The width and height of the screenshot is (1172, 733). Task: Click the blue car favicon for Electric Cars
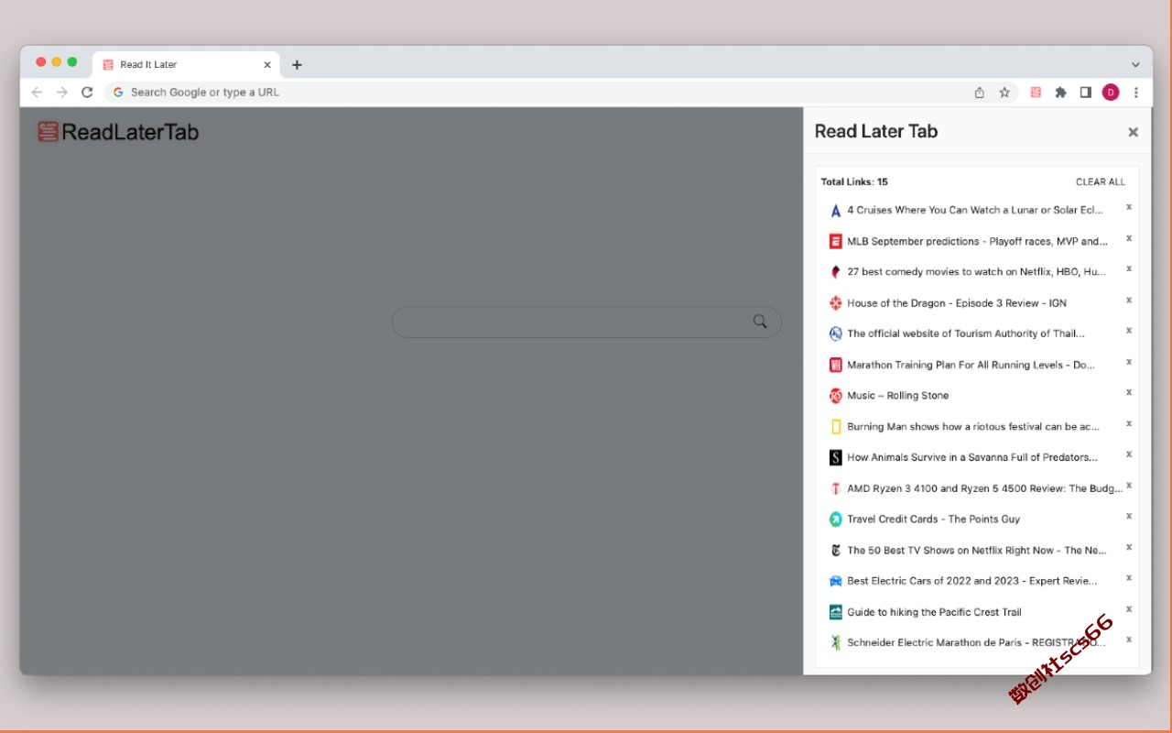(x=835, y=581)
